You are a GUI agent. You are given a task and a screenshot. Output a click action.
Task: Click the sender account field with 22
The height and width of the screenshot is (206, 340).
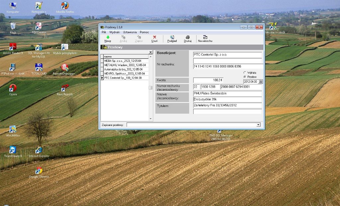[x=197, y=87]
